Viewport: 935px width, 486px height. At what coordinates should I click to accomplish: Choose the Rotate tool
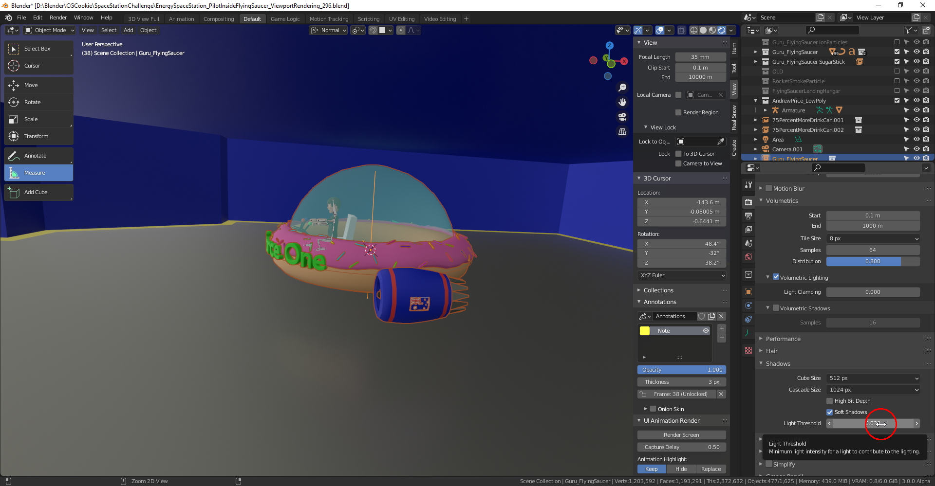click(x=39, y=102)
